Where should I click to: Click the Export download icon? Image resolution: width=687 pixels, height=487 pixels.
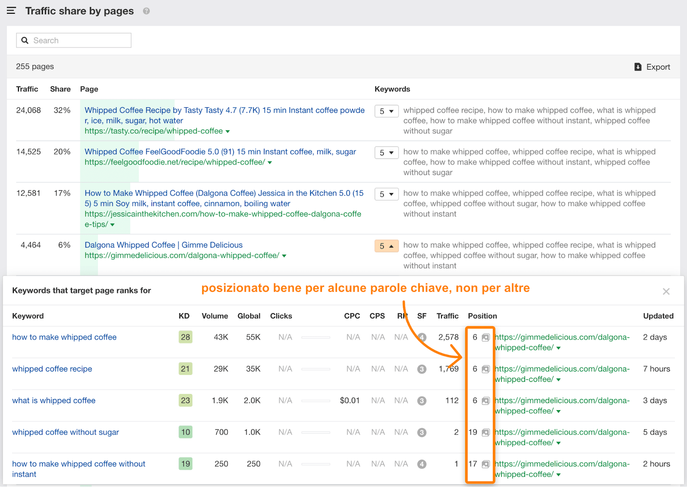tap(638, 67)
